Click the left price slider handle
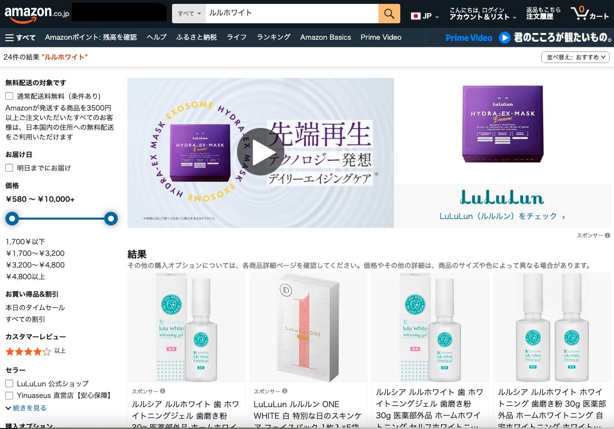 [12, 219]
